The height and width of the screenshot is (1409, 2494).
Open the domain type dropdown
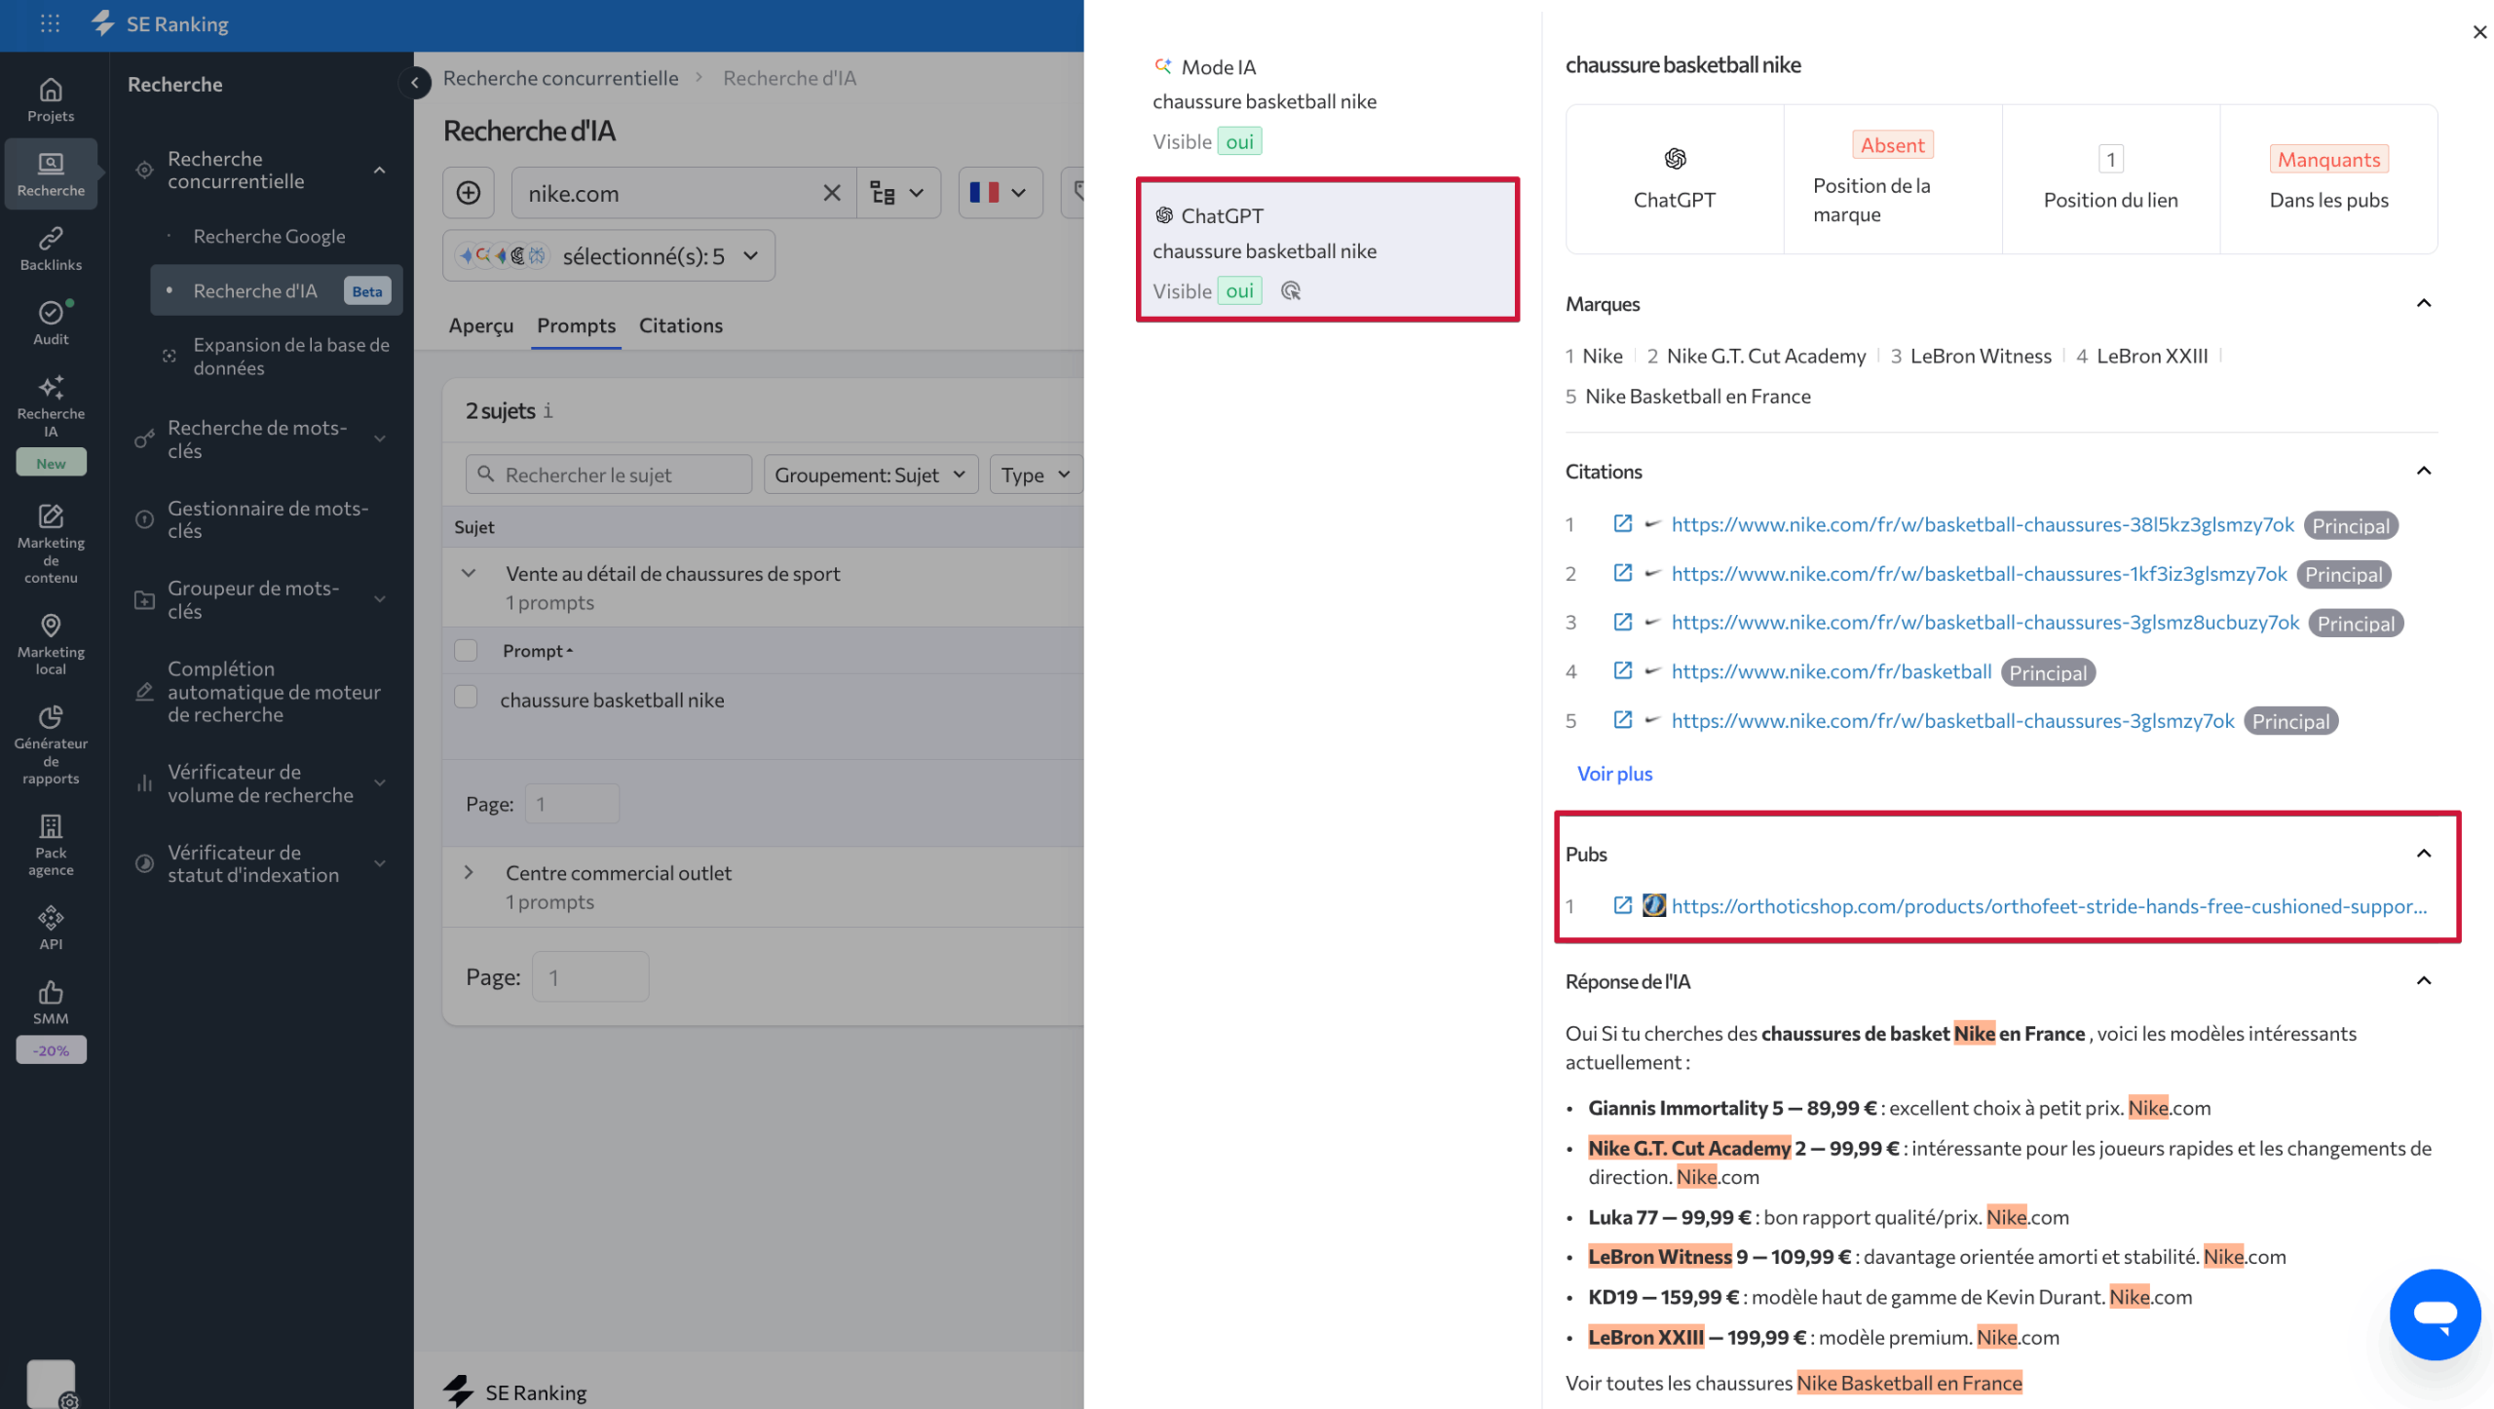[898, 193]
